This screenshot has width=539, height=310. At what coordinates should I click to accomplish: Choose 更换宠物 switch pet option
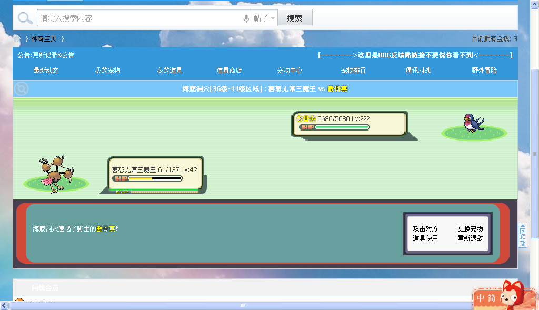(x=470, y=229)
